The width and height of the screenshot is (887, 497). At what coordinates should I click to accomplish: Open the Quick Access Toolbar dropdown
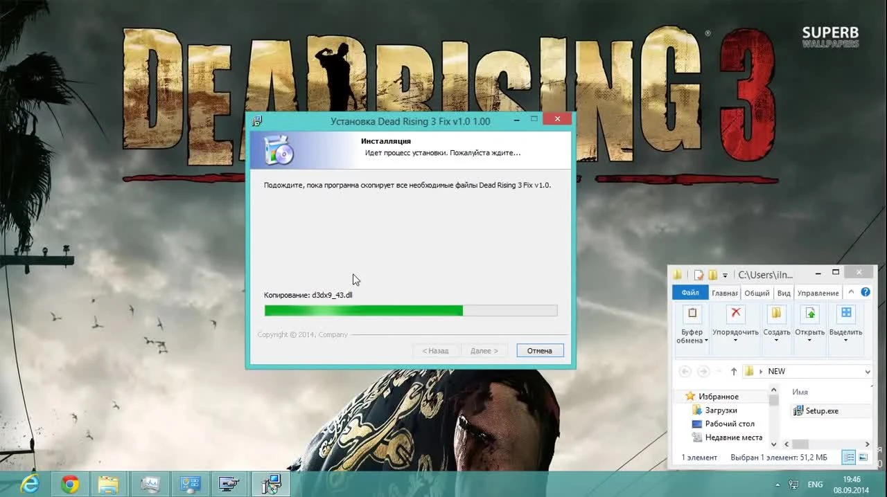coord(725,275)
